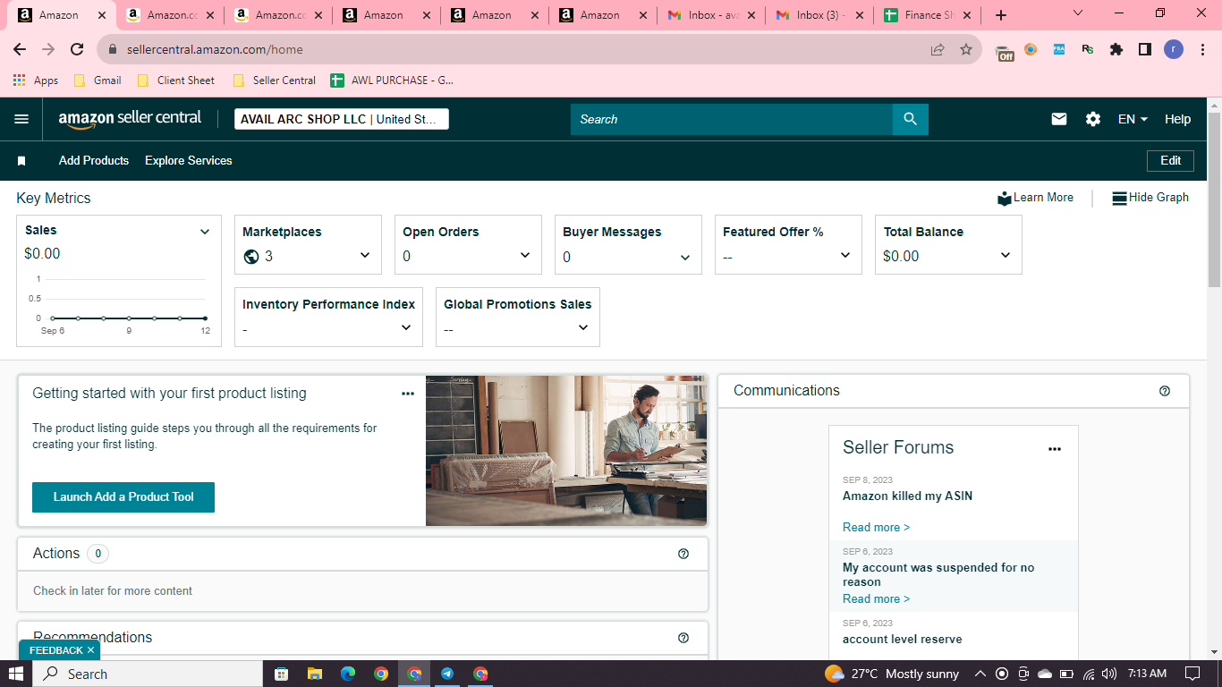Expand the Featured Offer % dropdown
Screen dimensions: 1222x687
point(845,256)
